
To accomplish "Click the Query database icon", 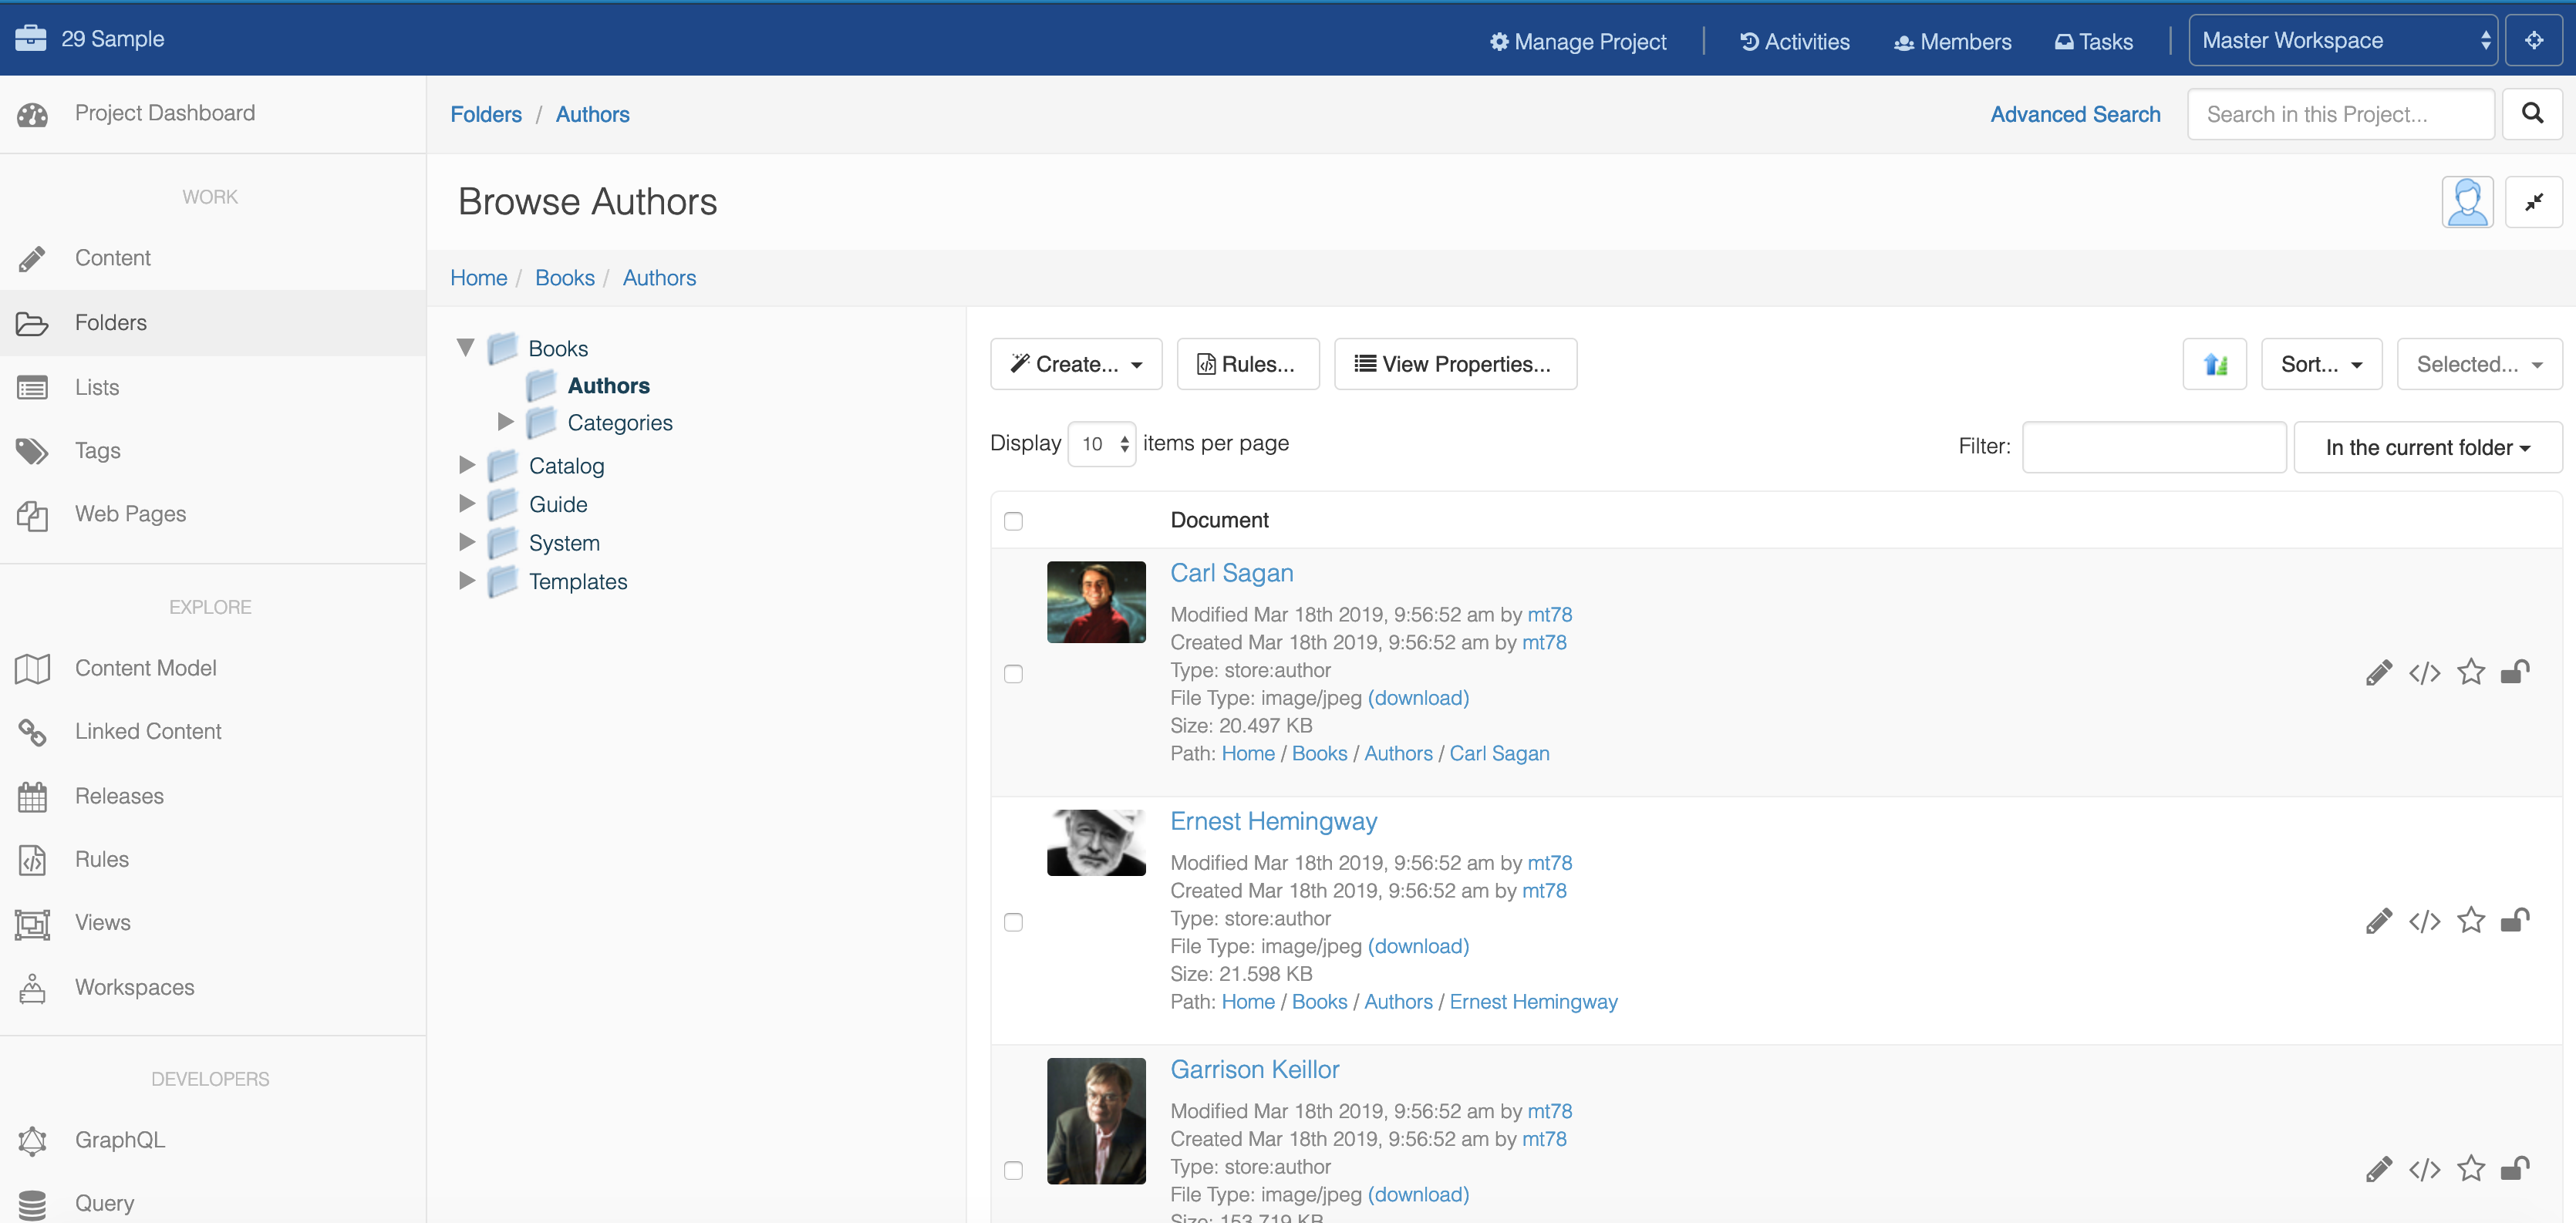I will (32, 1205).
